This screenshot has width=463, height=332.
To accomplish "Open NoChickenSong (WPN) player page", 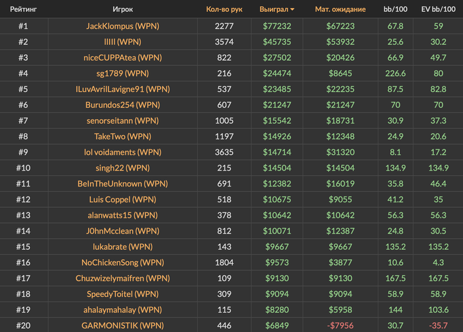I will [122, 263].
